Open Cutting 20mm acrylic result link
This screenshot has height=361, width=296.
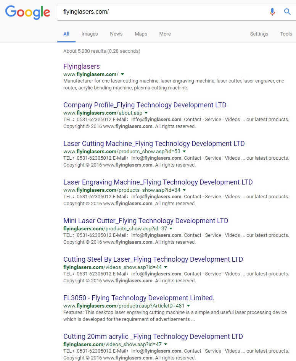(x=153, y=337)
